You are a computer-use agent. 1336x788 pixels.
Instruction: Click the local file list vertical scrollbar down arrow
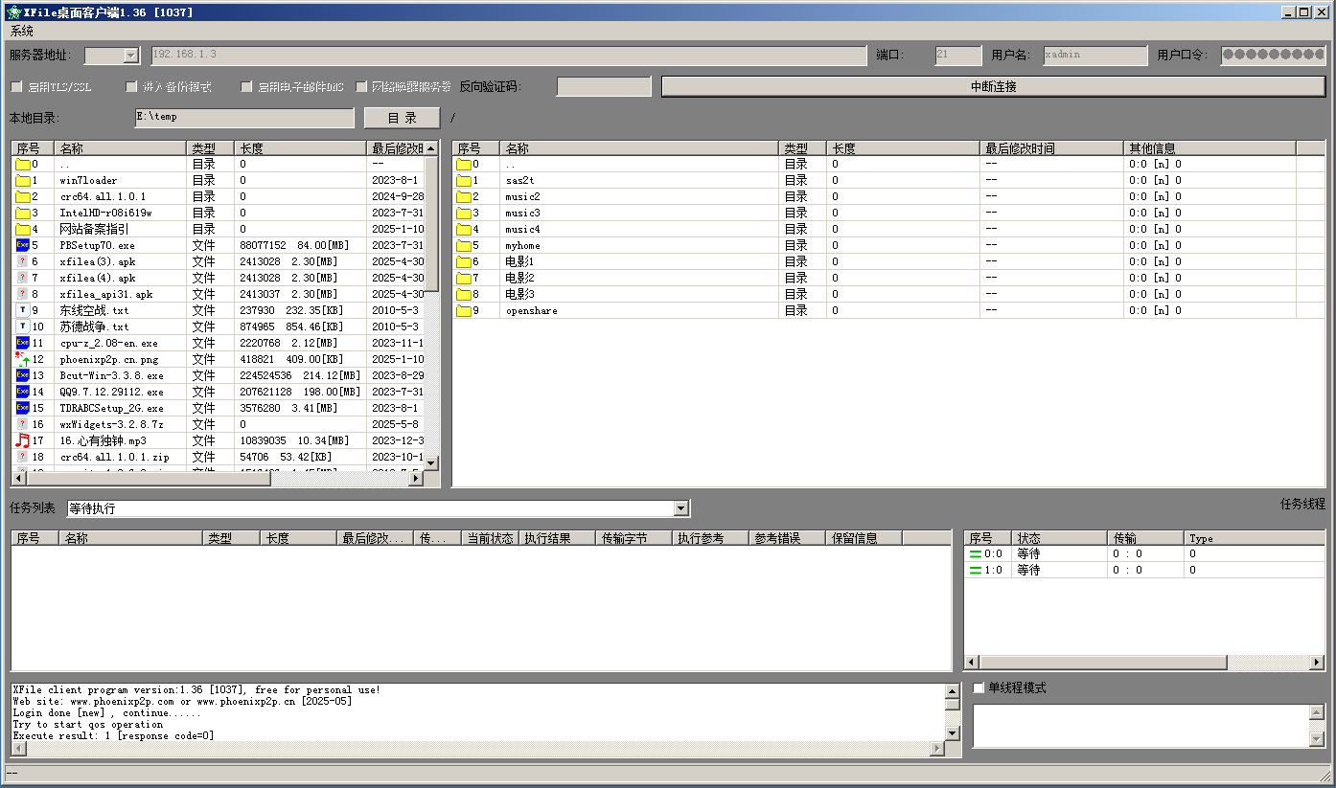click(x=430, y=462)
